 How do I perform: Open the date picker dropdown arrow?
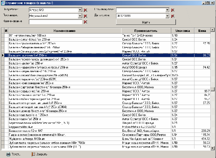click(167, 16)
